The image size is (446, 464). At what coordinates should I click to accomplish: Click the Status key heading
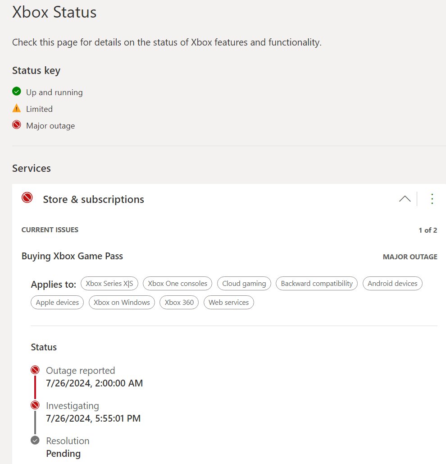36,71
